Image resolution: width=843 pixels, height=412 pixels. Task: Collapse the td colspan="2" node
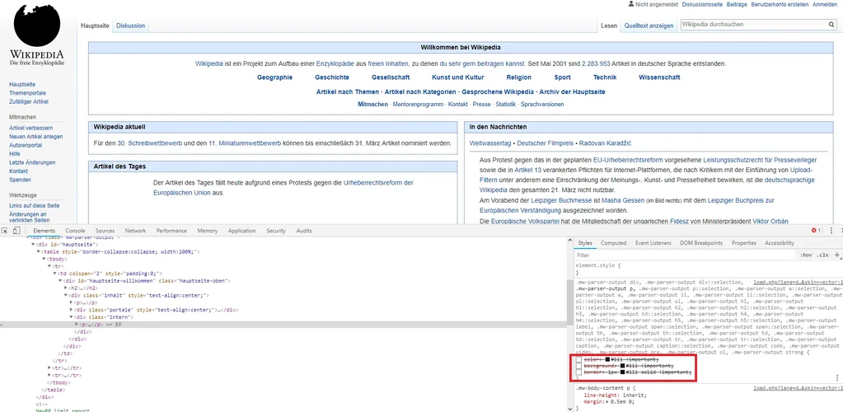[56, 274]
